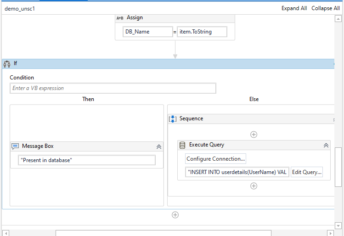Click Collapse All link
Image resolution: width=344 pixels, height=236 pixels.
[x=326, y=8]
